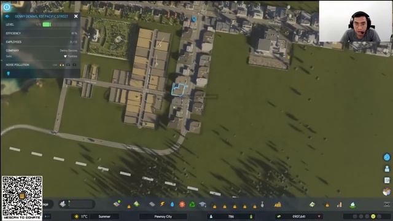The image size is (393, 221).
Task: Click the 11°C temperature reading
Action: click(x=84, y=217)
